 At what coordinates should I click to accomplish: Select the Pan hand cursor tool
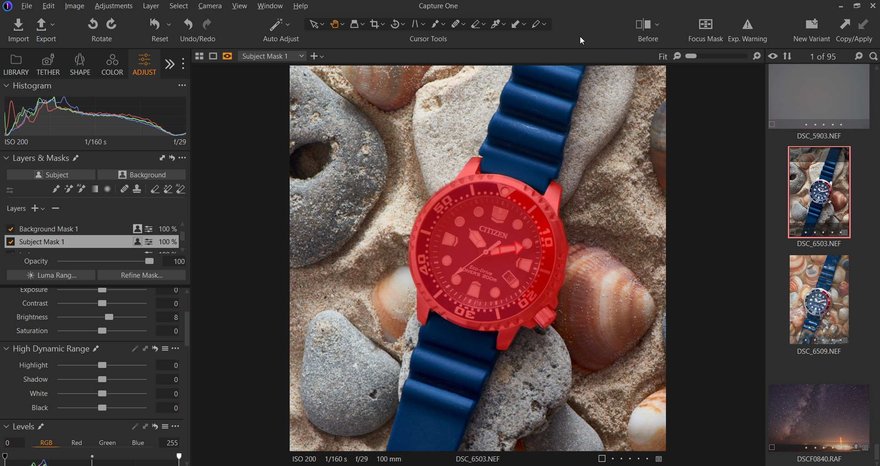(334, 24)
